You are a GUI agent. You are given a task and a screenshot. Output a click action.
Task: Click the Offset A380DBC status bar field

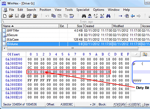point(60,105)
